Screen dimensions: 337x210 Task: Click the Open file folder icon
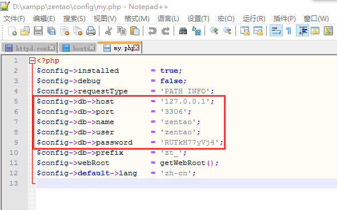[25, 31]
